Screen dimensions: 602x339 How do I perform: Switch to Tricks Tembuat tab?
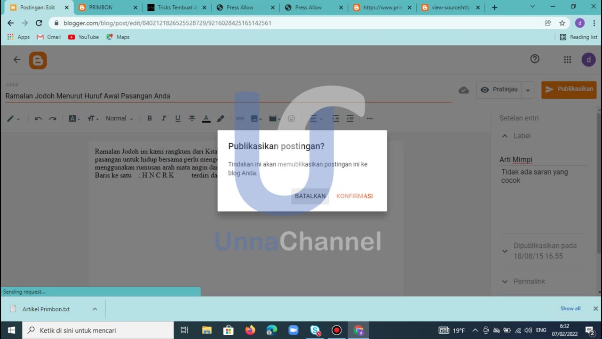[177, 8]
